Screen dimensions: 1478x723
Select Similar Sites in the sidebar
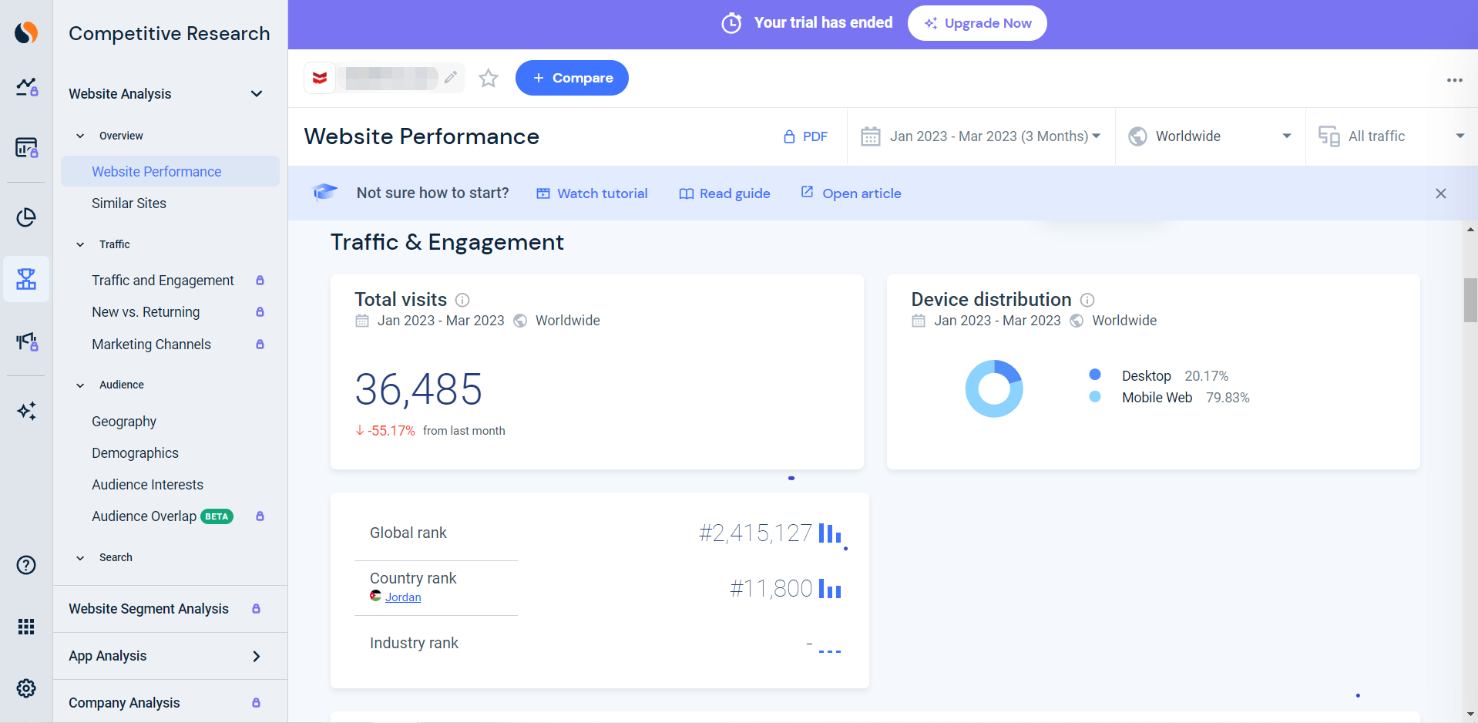[129, 203]
